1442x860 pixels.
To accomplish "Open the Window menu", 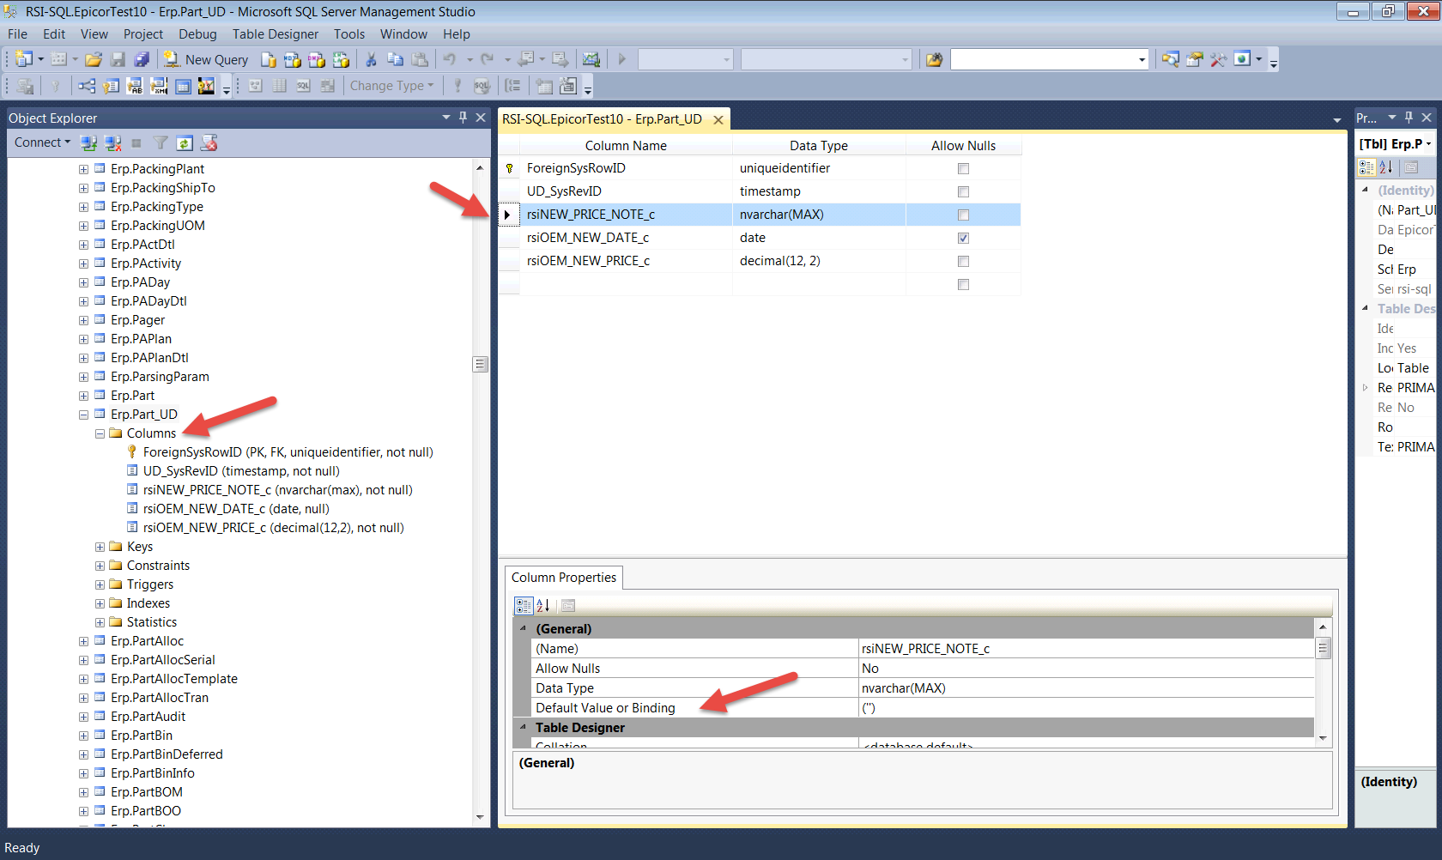I will 403,34.
